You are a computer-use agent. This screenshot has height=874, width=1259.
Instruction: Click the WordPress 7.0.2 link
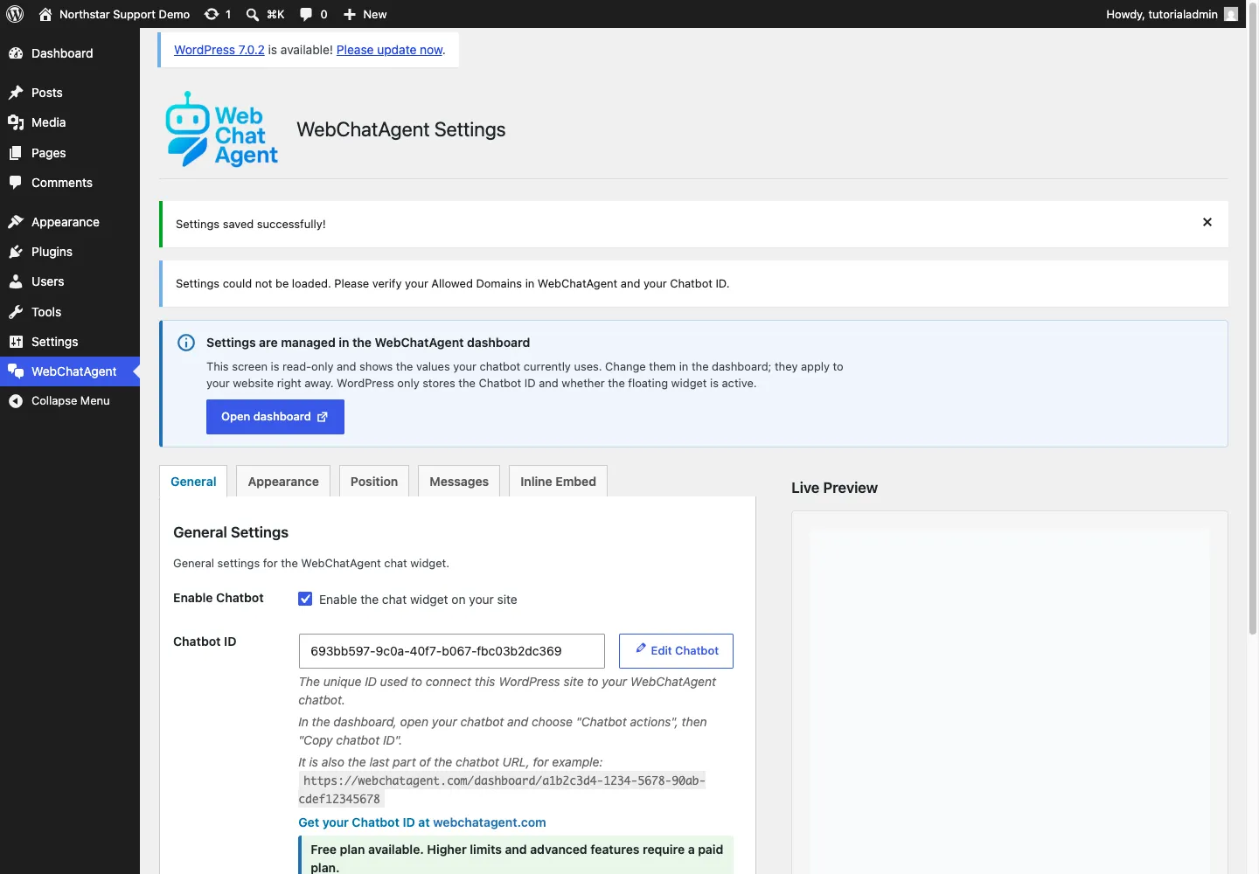coord(219,50)
